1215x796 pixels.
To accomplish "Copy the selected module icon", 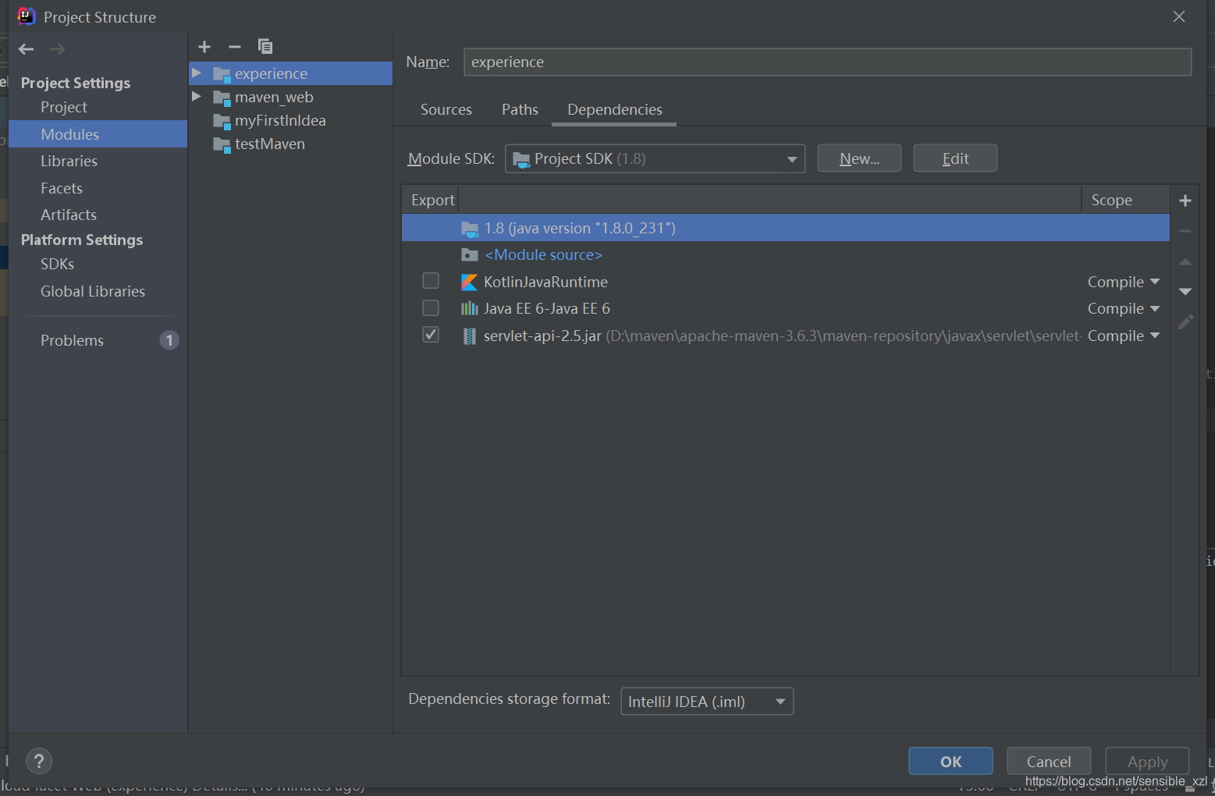I will [265, 47].
